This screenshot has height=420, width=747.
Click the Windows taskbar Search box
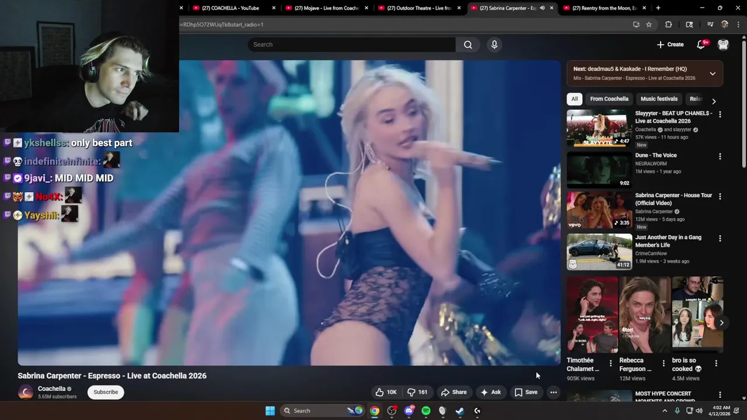(322, 411)
